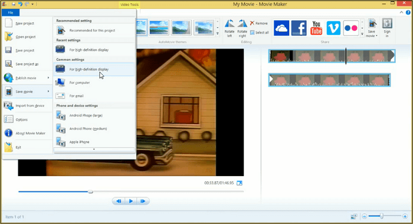Open the Help question mark icon

pyautogui.click(x=408, y=12)
